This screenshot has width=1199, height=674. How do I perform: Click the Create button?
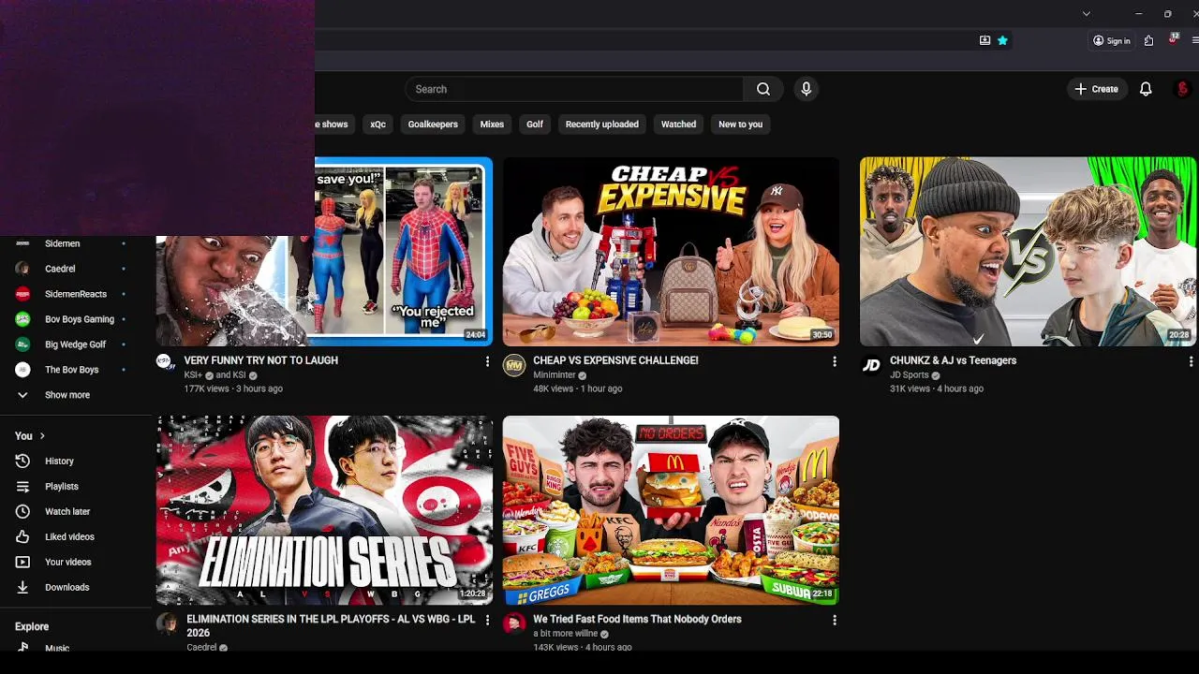pyautogui.click(x=1096, y=89)
